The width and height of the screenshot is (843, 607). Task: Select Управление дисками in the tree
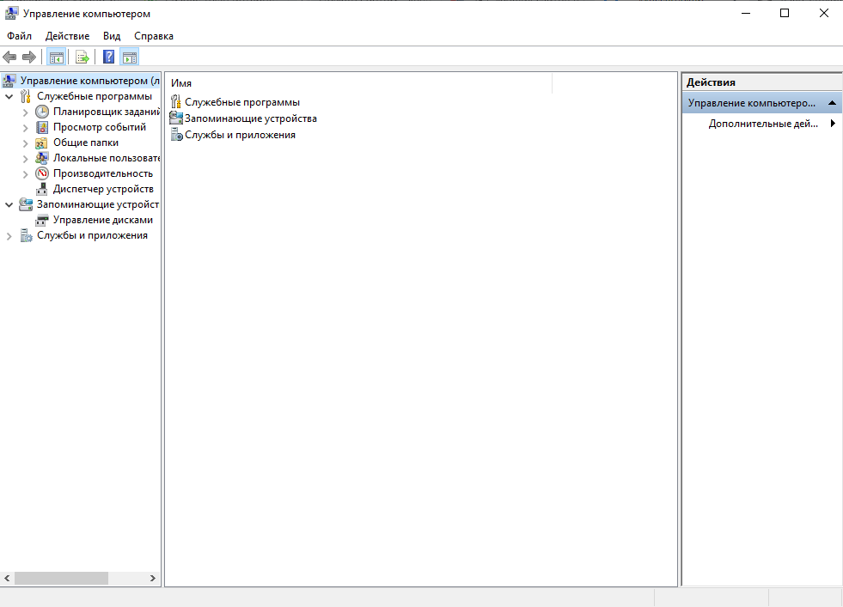tap(102, 221)
